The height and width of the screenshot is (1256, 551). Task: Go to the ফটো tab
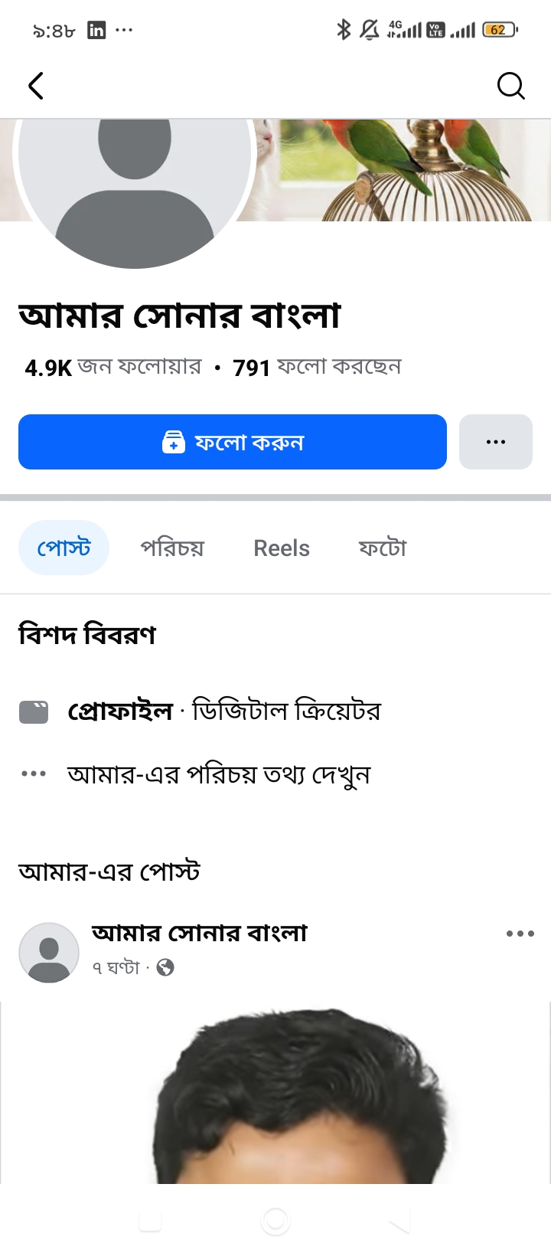click(x=383, y=548)
